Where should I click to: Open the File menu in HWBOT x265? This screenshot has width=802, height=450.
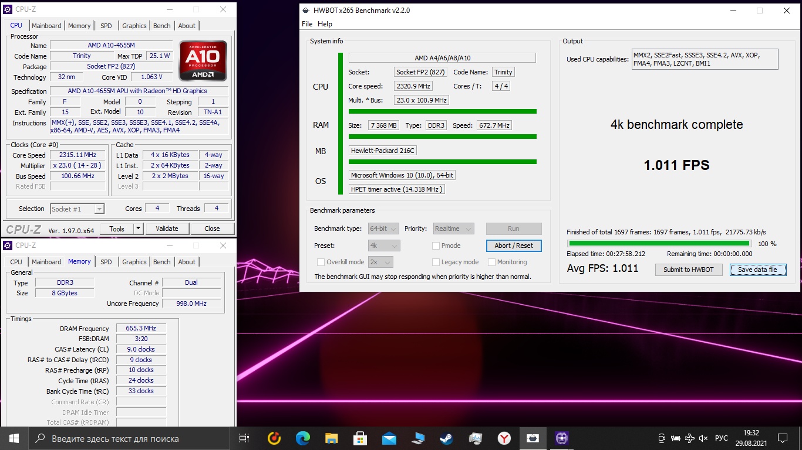307,24
